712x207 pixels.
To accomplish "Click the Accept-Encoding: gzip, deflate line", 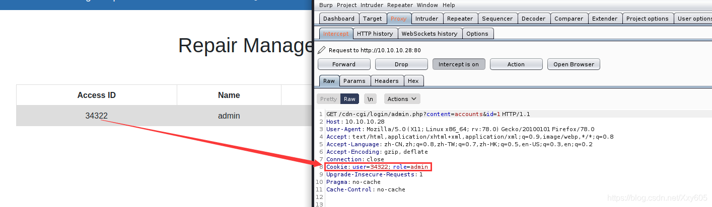I will click(x=377, y=152).
